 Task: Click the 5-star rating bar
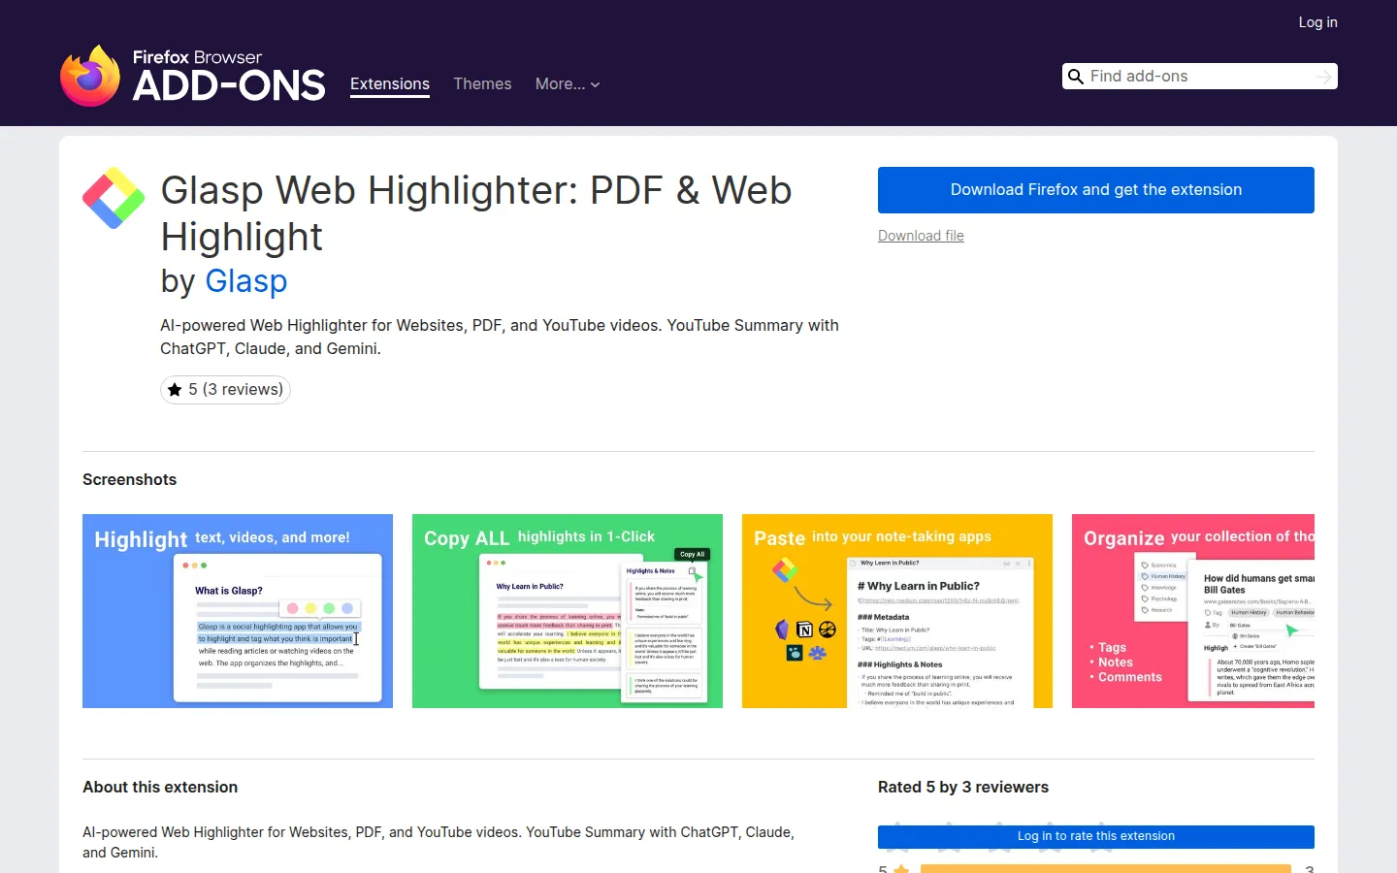coord(1106,869)
